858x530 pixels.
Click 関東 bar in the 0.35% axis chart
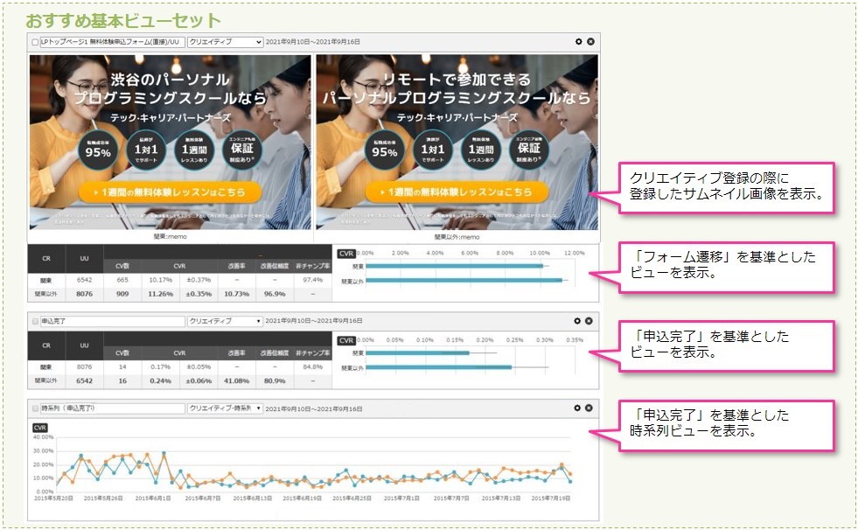[x=417, y=353]
